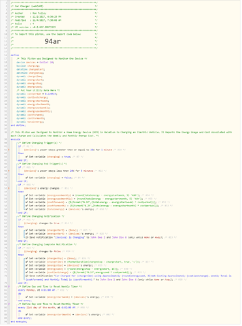This screenshot has height=326, width=242.
Task: Click the trigger marker icon beside 'energy changes'
Action: pos(8,188)
